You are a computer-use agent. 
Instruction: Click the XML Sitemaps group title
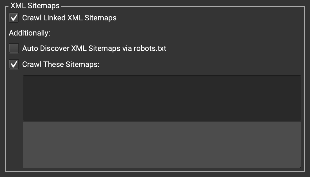35,6
